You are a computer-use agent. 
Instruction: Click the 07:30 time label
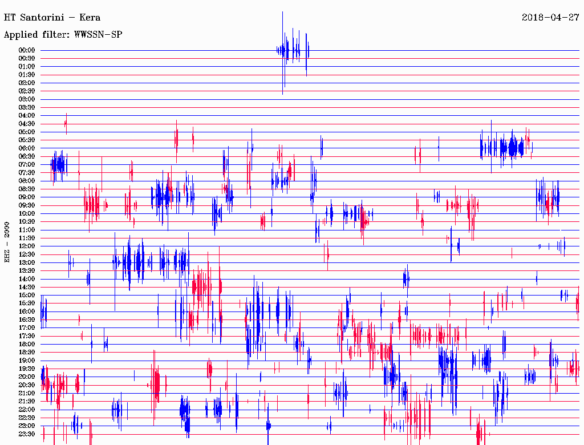(x=27, y=173)
